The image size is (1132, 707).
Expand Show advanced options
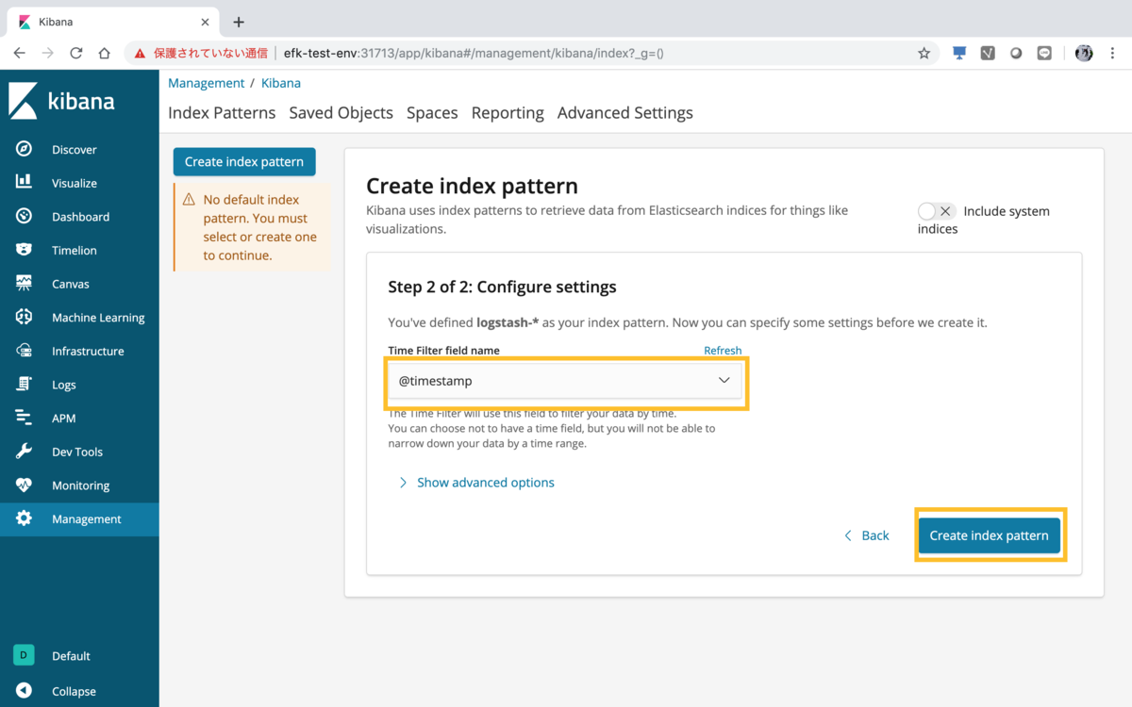[x=476, y=482]
